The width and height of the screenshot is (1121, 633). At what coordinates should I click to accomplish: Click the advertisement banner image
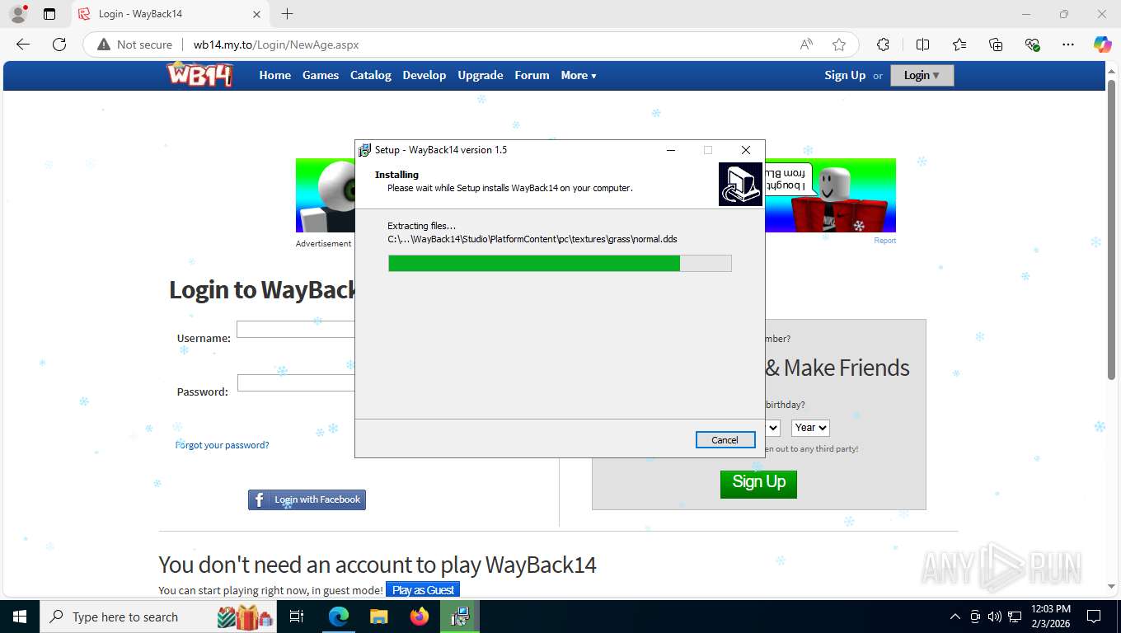tap(596, 195)
